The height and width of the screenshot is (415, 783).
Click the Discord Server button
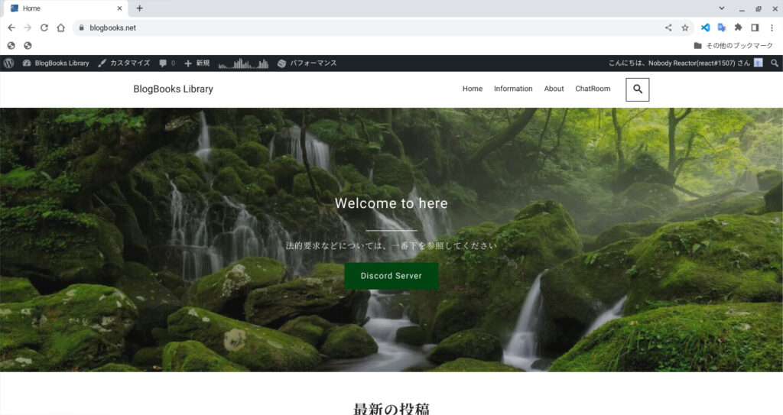(x=391, y=276)
